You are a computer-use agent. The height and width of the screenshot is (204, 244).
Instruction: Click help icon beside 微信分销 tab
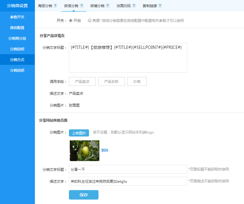82,6
